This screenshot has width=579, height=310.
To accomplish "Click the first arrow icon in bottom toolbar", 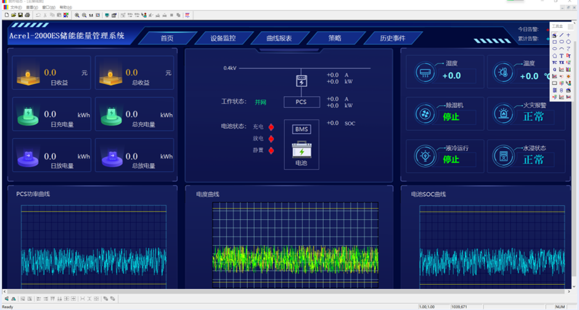I will (x=6, y=298).
